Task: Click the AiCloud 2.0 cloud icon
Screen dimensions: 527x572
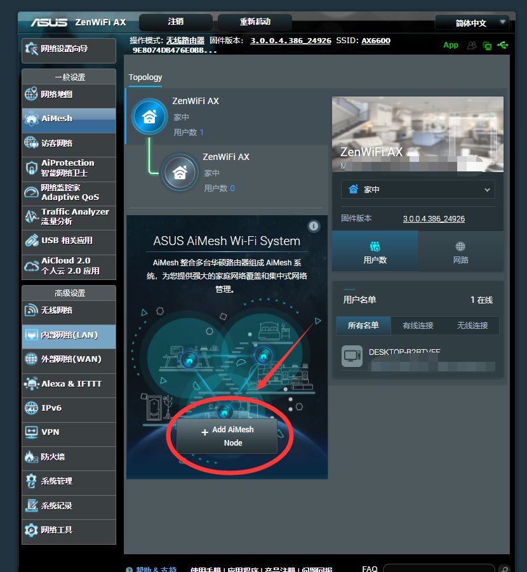Action: pos(31,266)
